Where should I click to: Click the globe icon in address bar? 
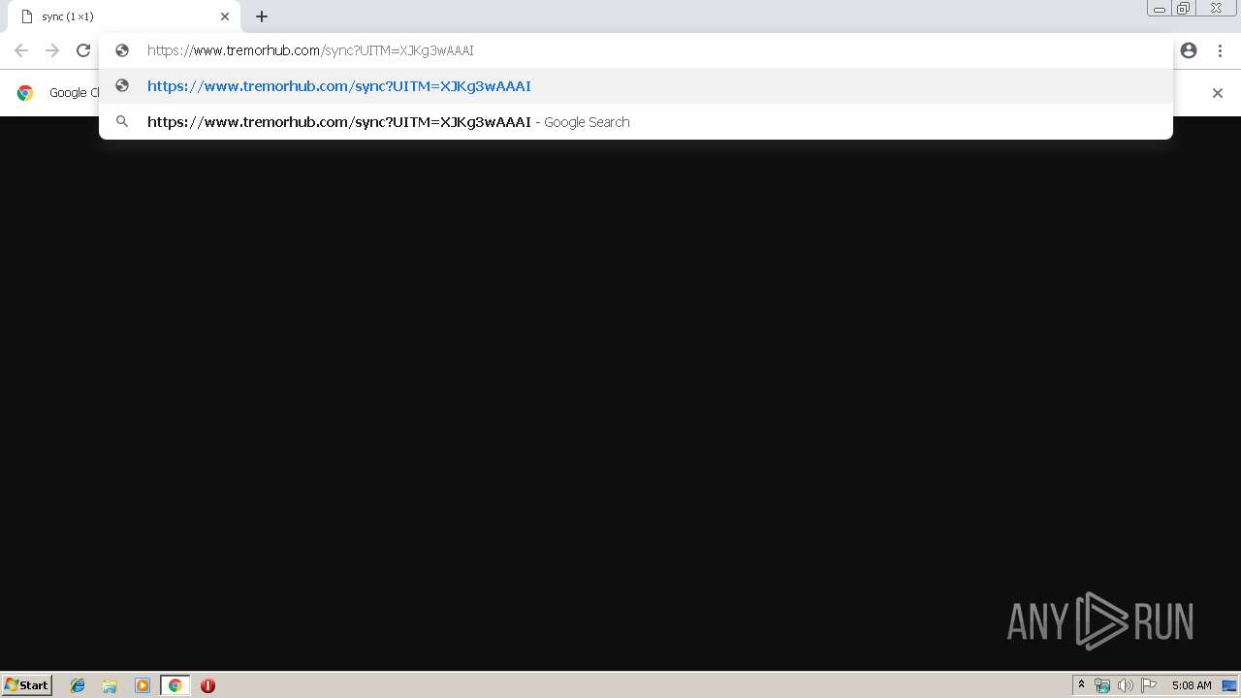click(122, 50)
